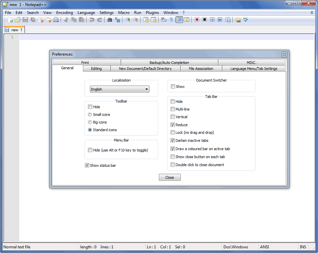Toggle Show All Characters pilcrow icon
Screen dimensions: 318x253
pos(171,20)
